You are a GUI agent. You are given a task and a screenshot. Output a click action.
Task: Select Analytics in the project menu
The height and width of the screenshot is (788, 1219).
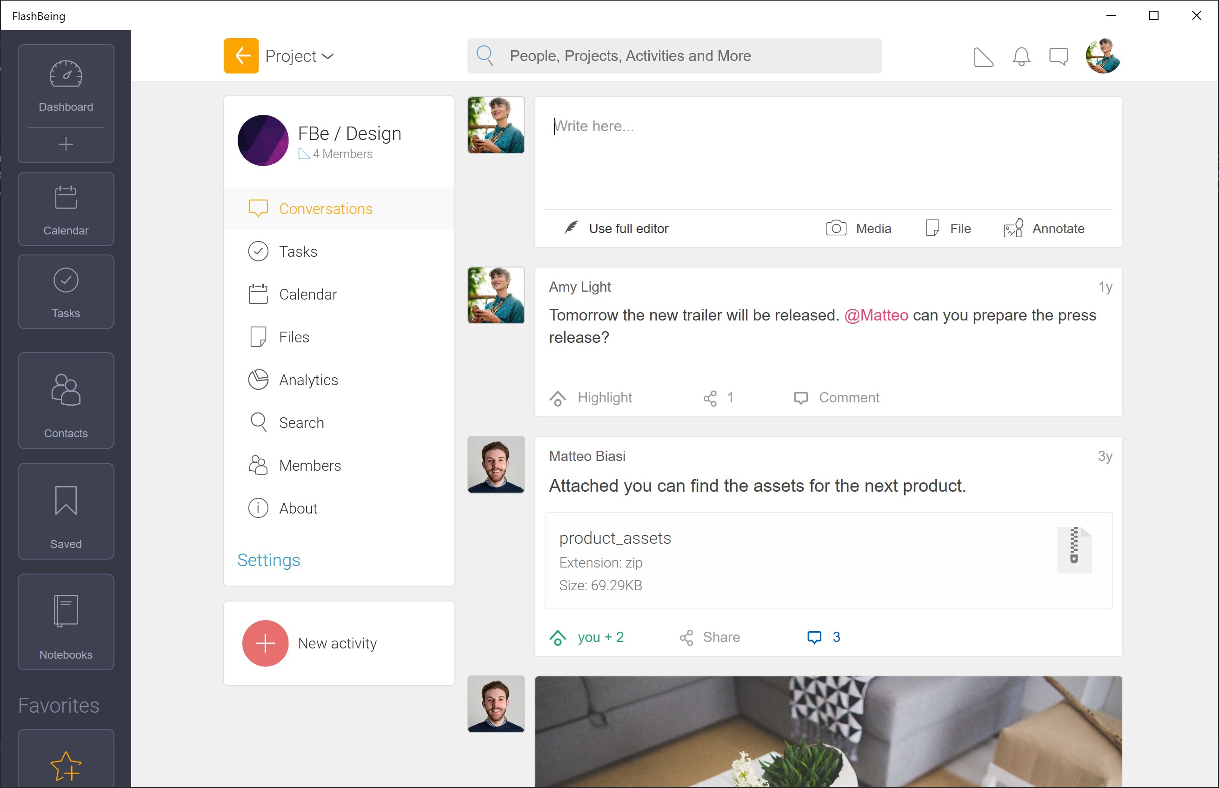[x=308, y=380]
